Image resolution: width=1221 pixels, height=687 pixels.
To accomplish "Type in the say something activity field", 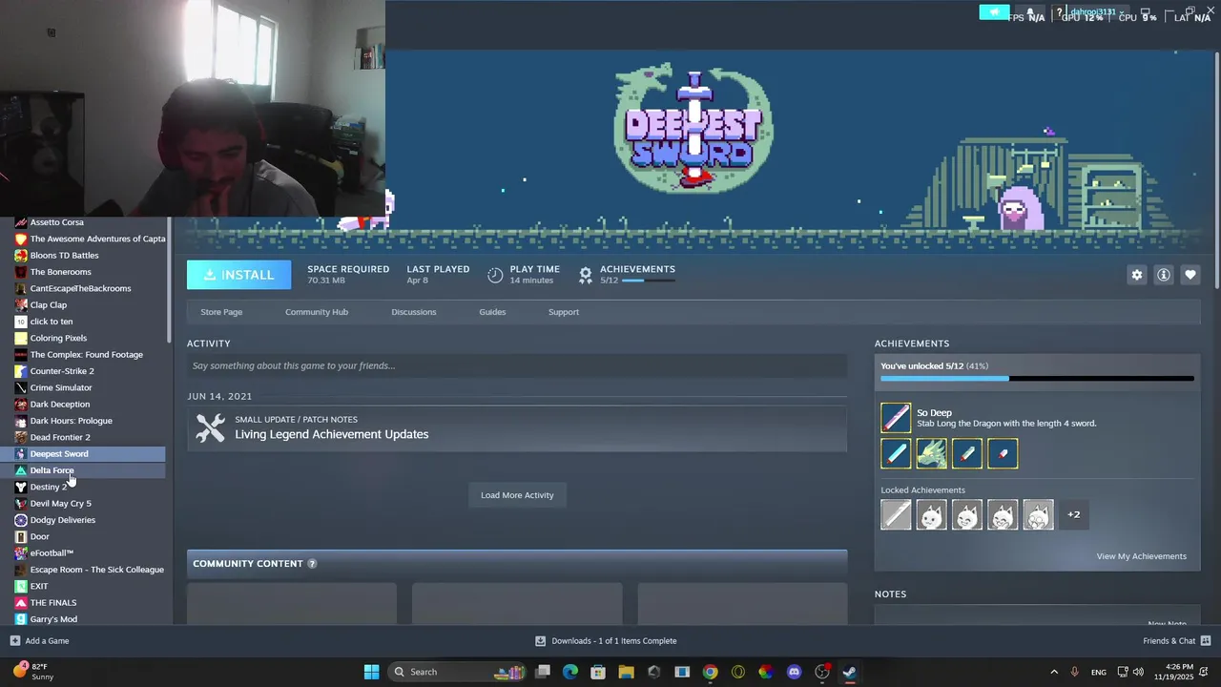I will click(517, 365).
